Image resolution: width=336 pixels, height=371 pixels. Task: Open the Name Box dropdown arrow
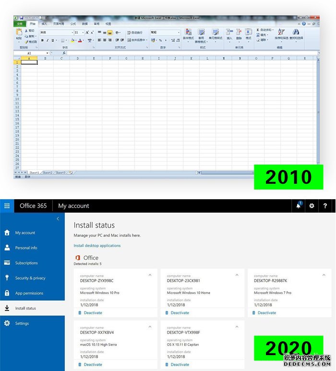48,53
